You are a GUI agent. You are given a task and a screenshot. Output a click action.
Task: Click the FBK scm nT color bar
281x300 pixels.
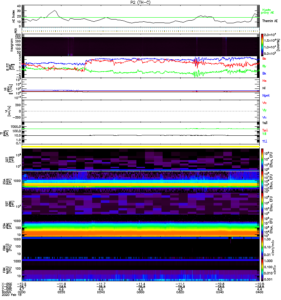click(x=262, y=270)
